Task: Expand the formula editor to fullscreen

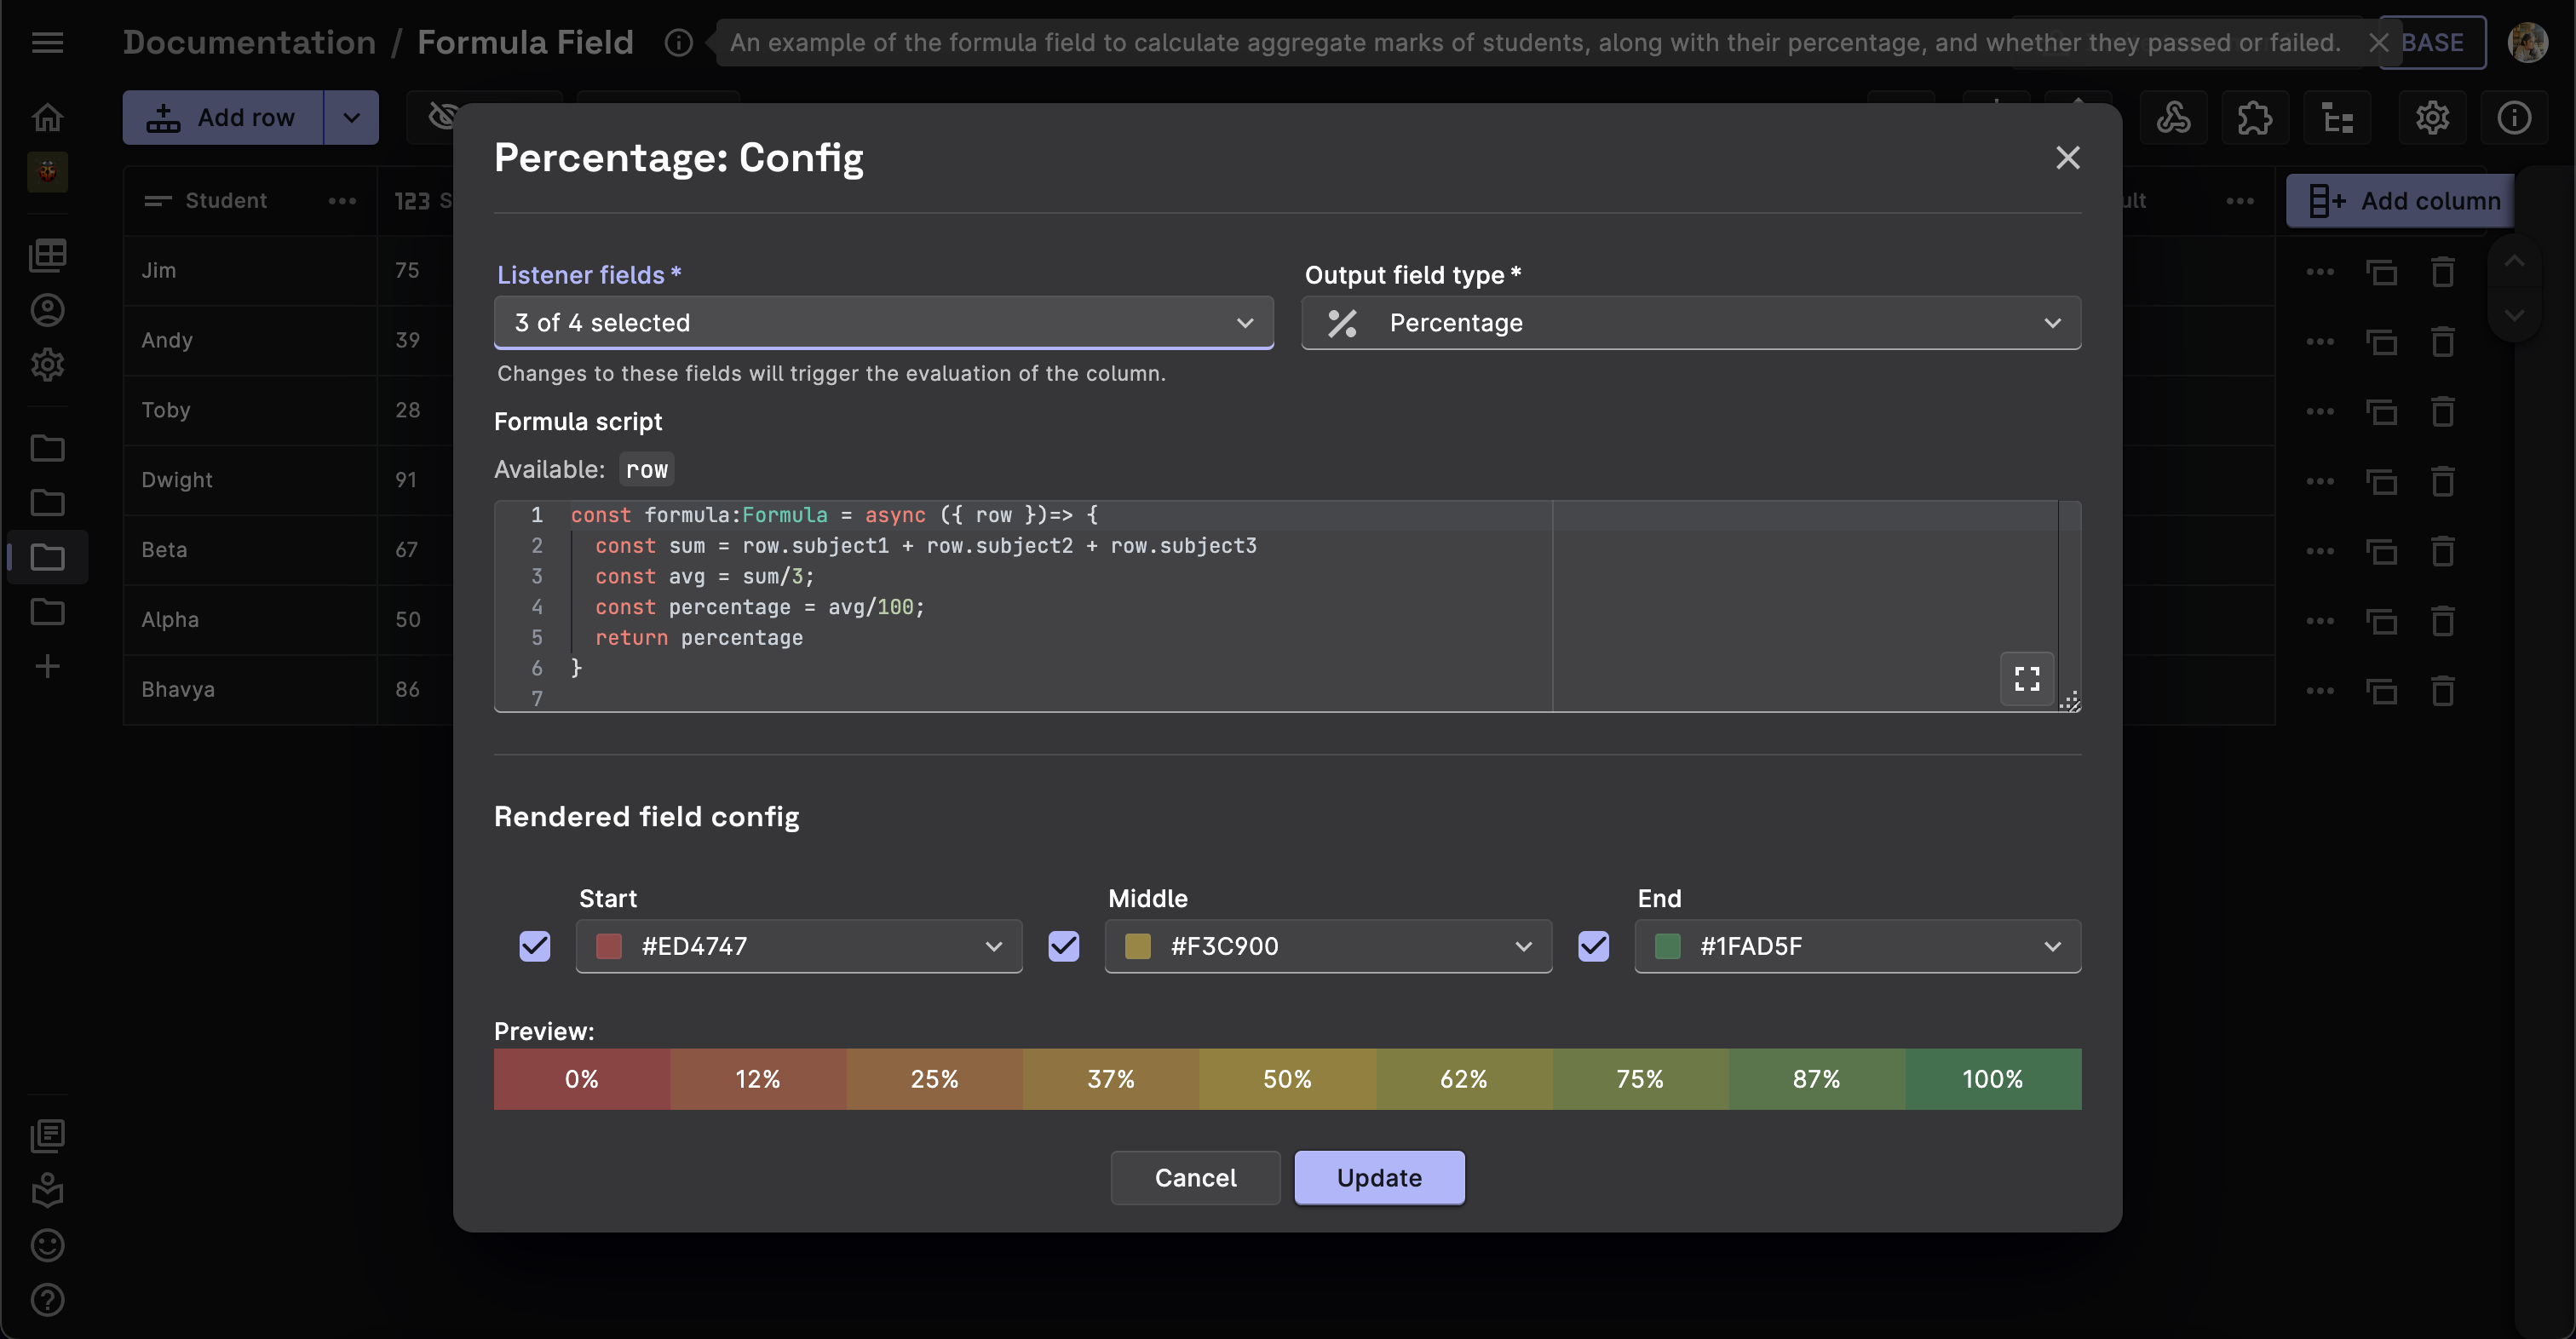Action: (2026, 679)
